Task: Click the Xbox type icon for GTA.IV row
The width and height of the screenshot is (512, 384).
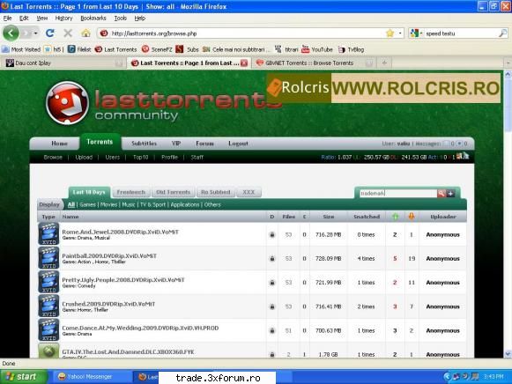Action: 48,351
